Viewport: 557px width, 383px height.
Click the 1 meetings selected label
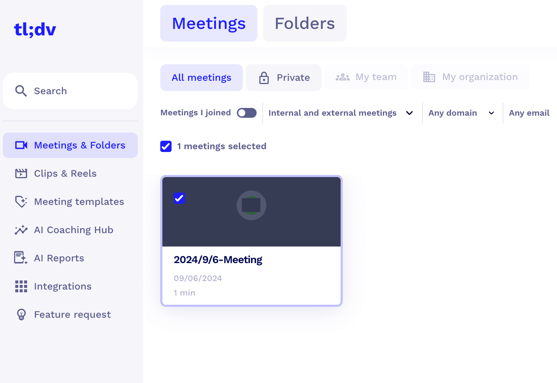coord(222,146)
